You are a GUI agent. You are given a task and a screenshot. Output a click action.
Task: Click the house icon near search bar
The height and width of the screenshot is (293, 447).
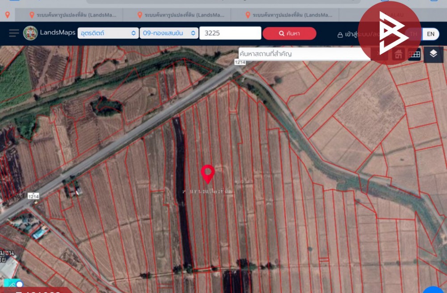(398, 54)
